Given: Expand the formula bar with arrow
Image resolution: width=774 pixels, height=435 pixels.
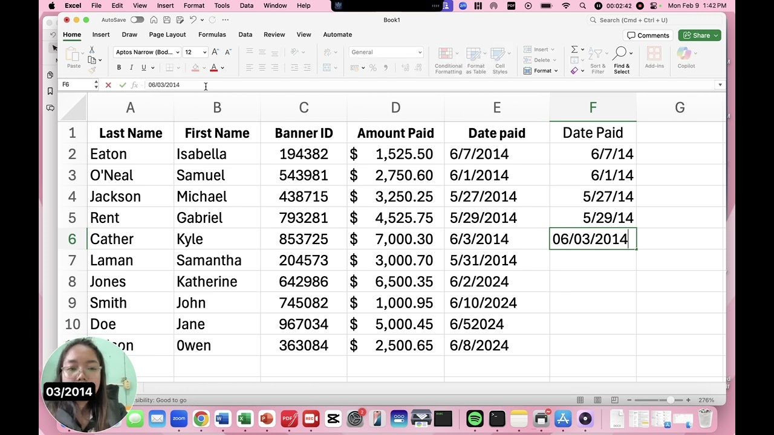Looking at the screenshot, I should 720,85.
